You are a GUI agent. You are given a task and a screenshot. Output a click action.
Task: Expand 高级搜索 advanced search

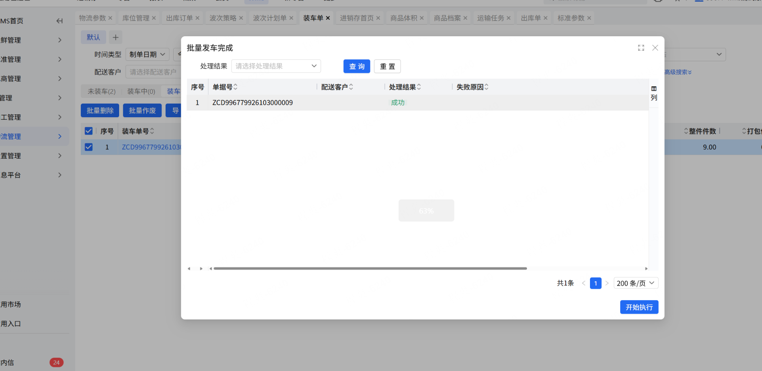[678, 72]
